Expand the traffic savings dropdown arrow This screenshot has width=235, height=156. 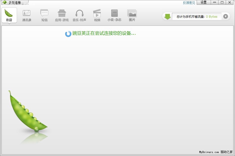click(x=225, y=16)
